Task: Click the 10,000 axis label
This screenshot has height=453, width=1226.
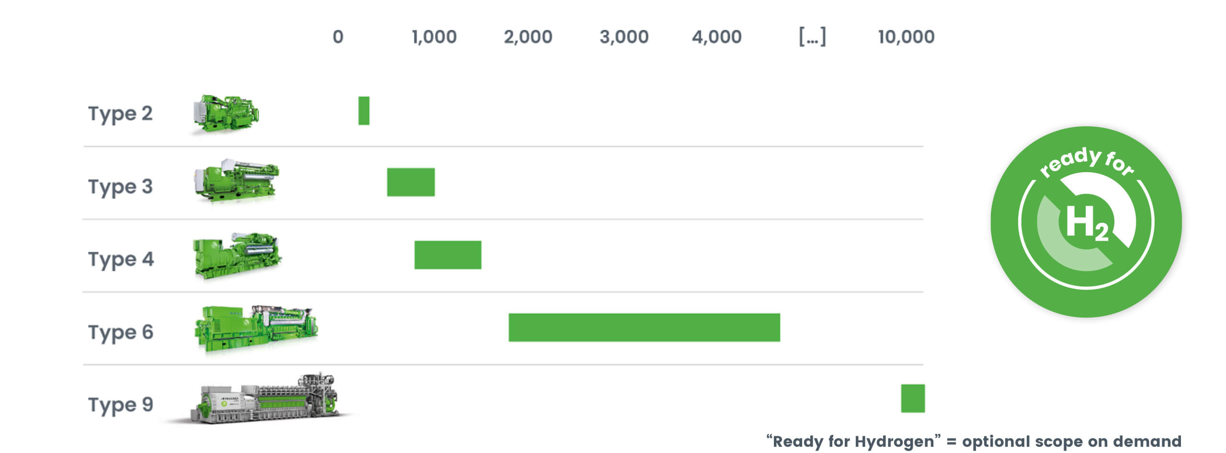Action: [906, 37]
